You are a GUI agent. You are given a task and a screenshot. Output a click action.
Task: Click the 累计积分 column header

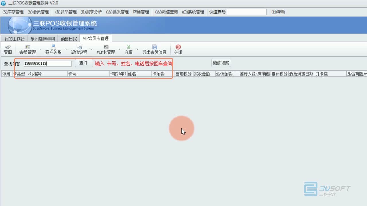click(x=280, y=74)
